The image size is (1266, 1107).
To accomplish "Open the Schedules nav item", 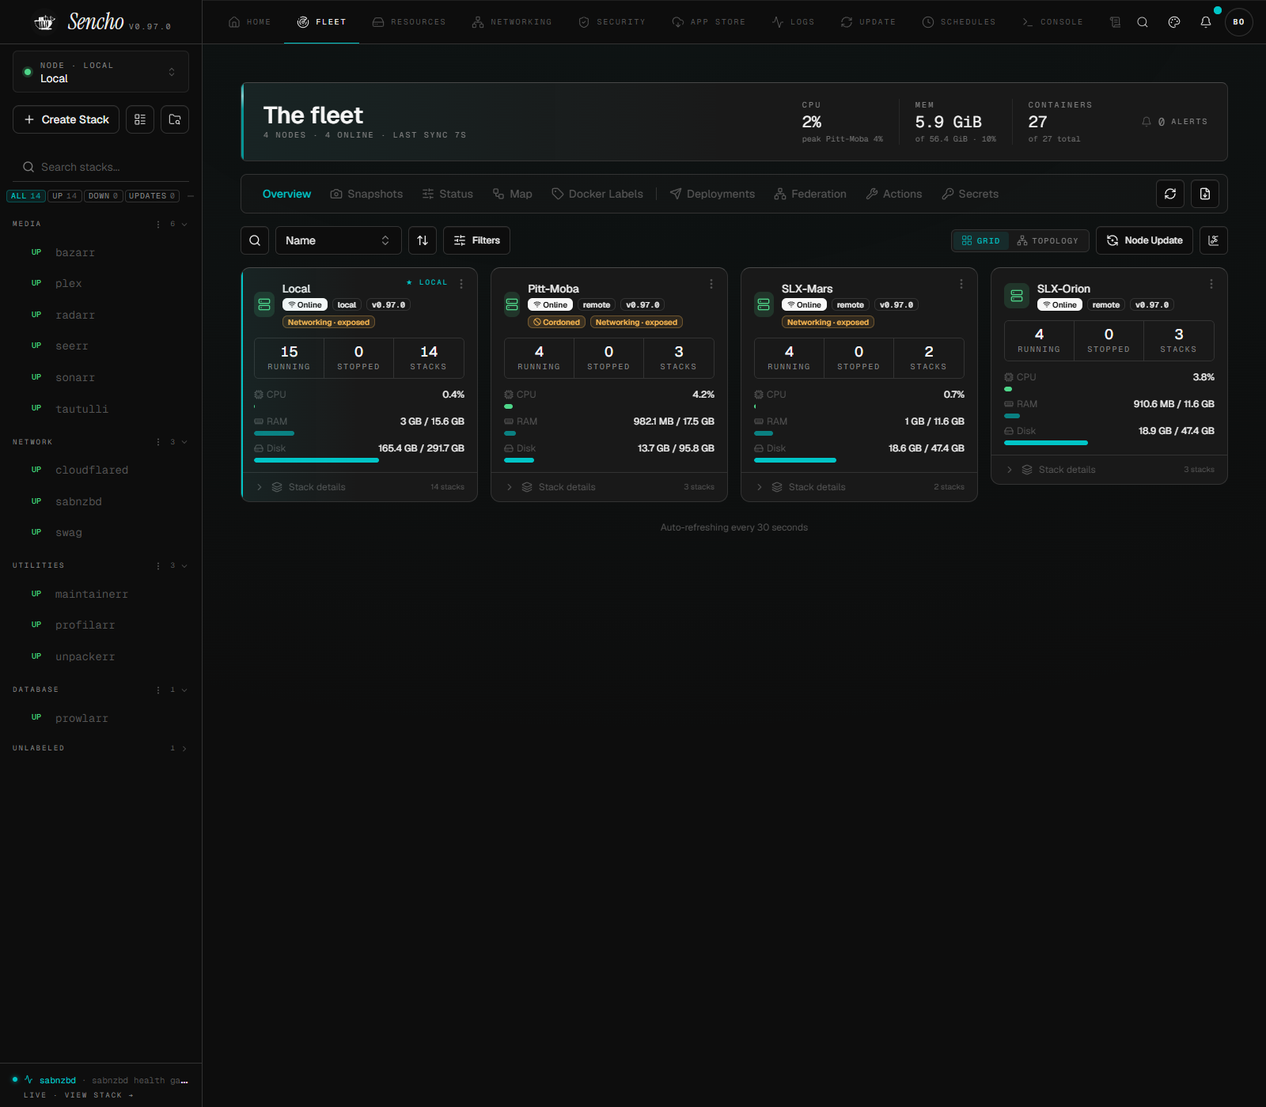I will pos(959,22).
